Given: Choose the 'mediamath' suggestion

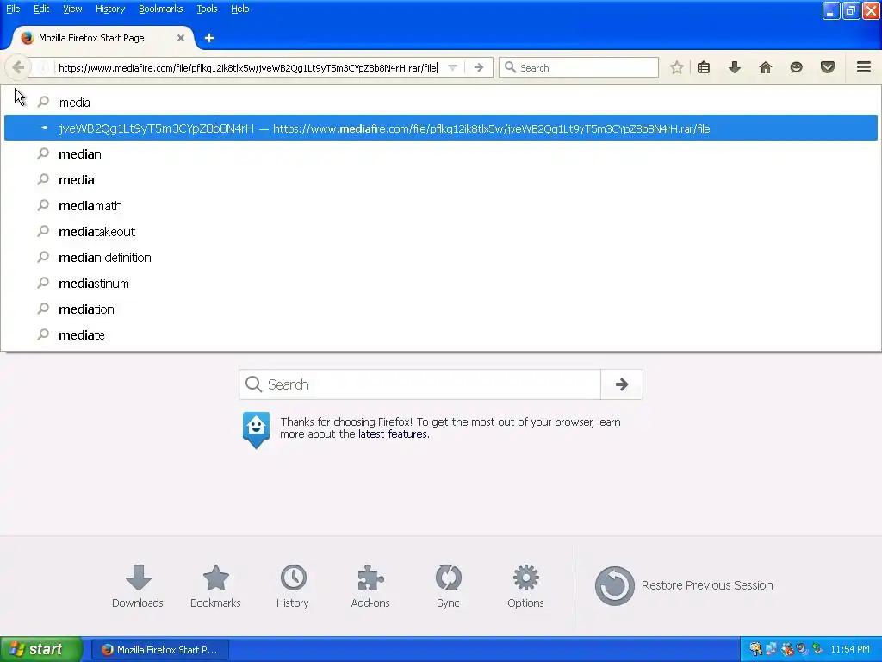Looking at the screenshot, I should point(440,205).
